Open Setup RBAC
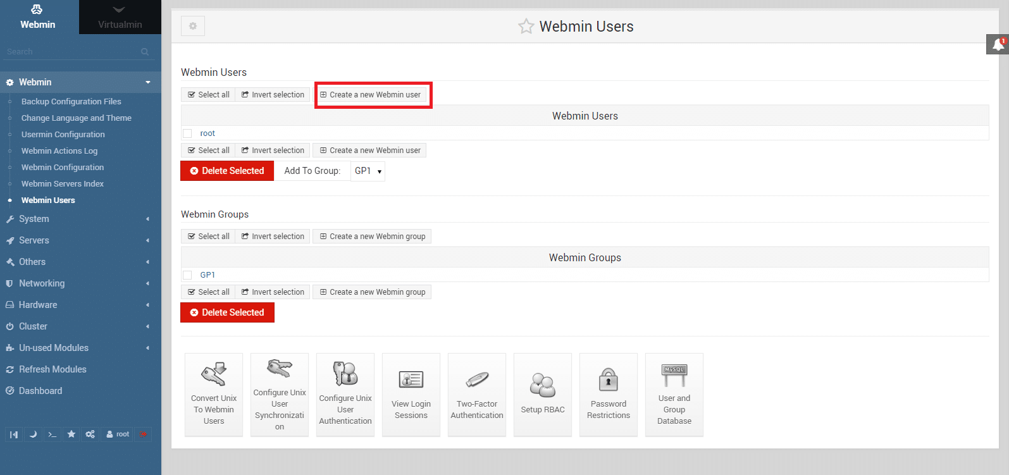 (x=543, y=395)
